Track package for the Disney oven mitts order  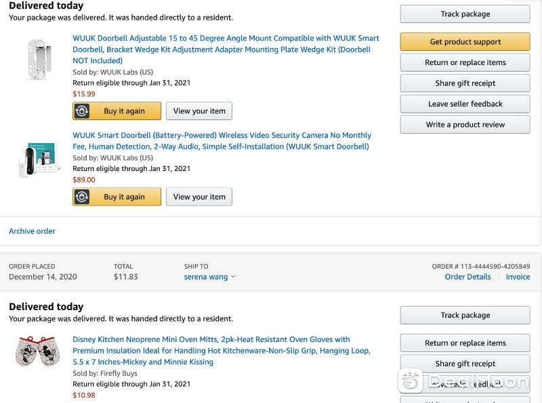[465, 315]
